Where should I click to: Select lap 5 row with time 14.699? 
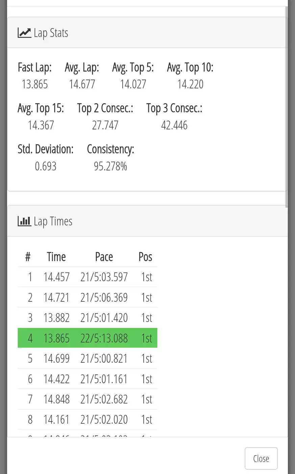pos(88,358)
